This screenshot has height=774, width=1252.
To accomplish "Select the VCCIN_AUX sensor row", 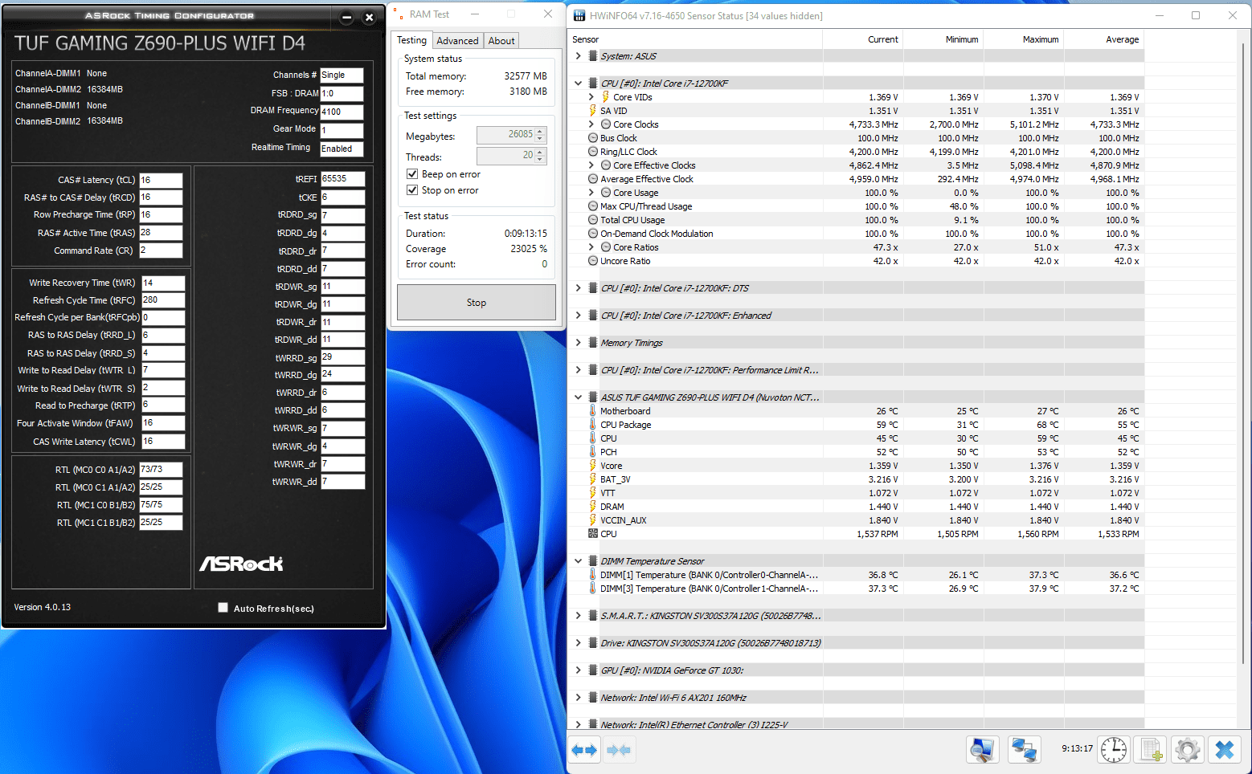I will [857, 520].
